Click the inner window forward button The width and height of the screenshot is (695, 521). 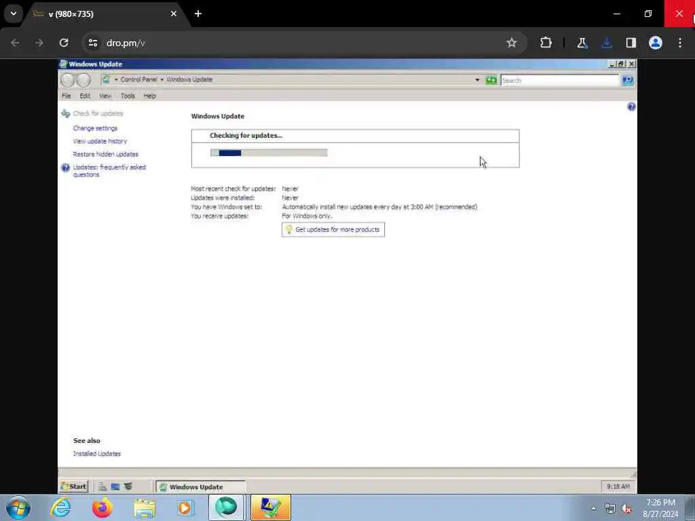tap(83, 80)
